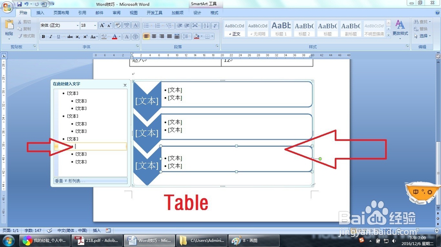Image resolution: width=441 pixels, height=247 pixels.
Task: Open font name dropdown 宋体 (正文)
Action: pyautogui.click(x=78, y=25)
